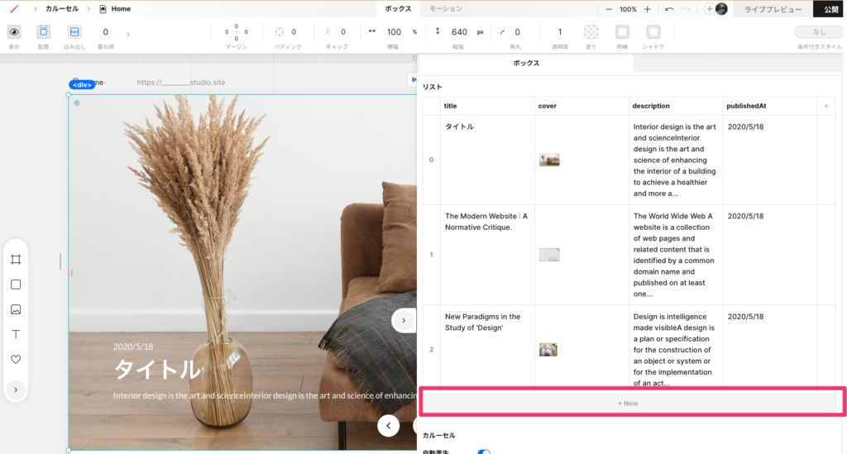Viewport: 847px width, 454px height.
Task: Switch to the ボックス top tab
Action: tap(398, 8)
